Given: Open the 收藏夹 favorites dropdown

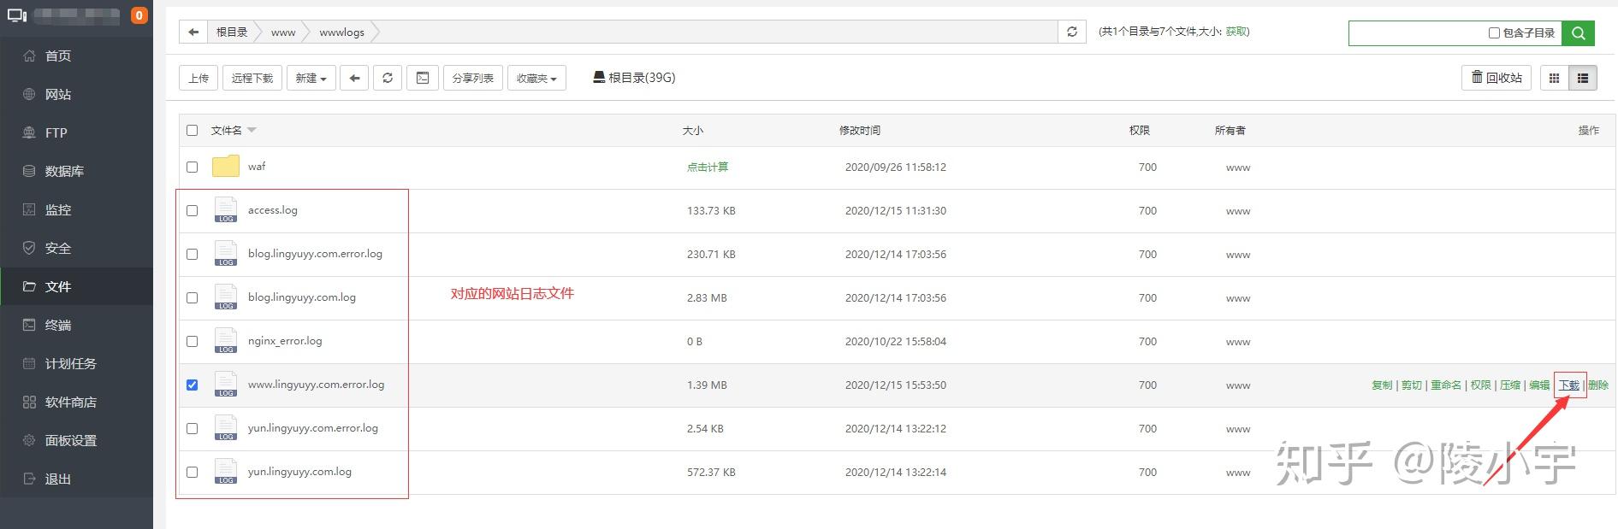Looking at the screenshot, I should (536, 78).
